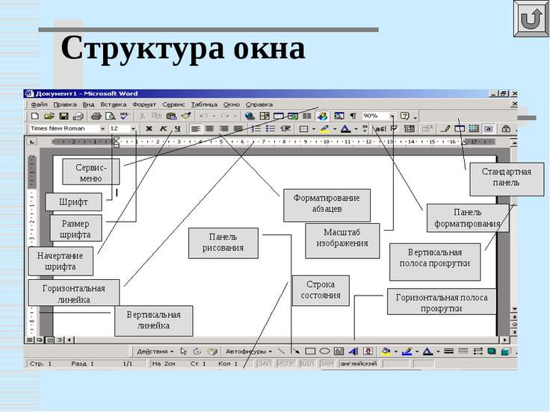Choose the Select Objects pointer icon
Viewport: 550px width, 412px height.
pyautogui.click(x=183, y=351)
